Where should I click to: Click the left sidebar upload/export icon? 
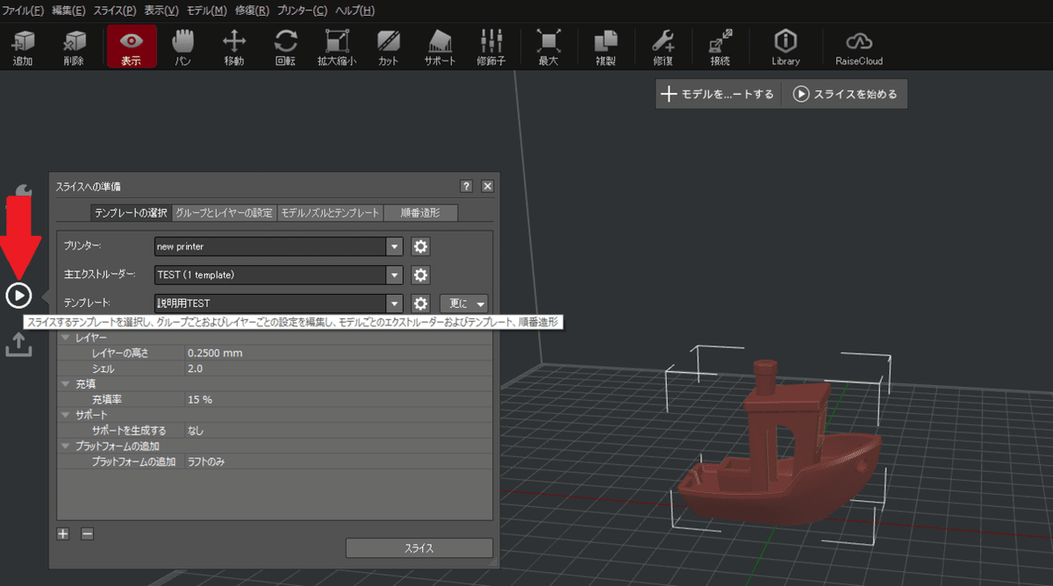[18, 345]
